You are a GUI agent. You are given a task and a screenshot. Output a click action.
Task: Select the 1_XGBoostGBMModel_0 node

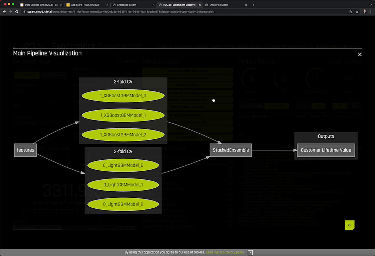(123, 96)
